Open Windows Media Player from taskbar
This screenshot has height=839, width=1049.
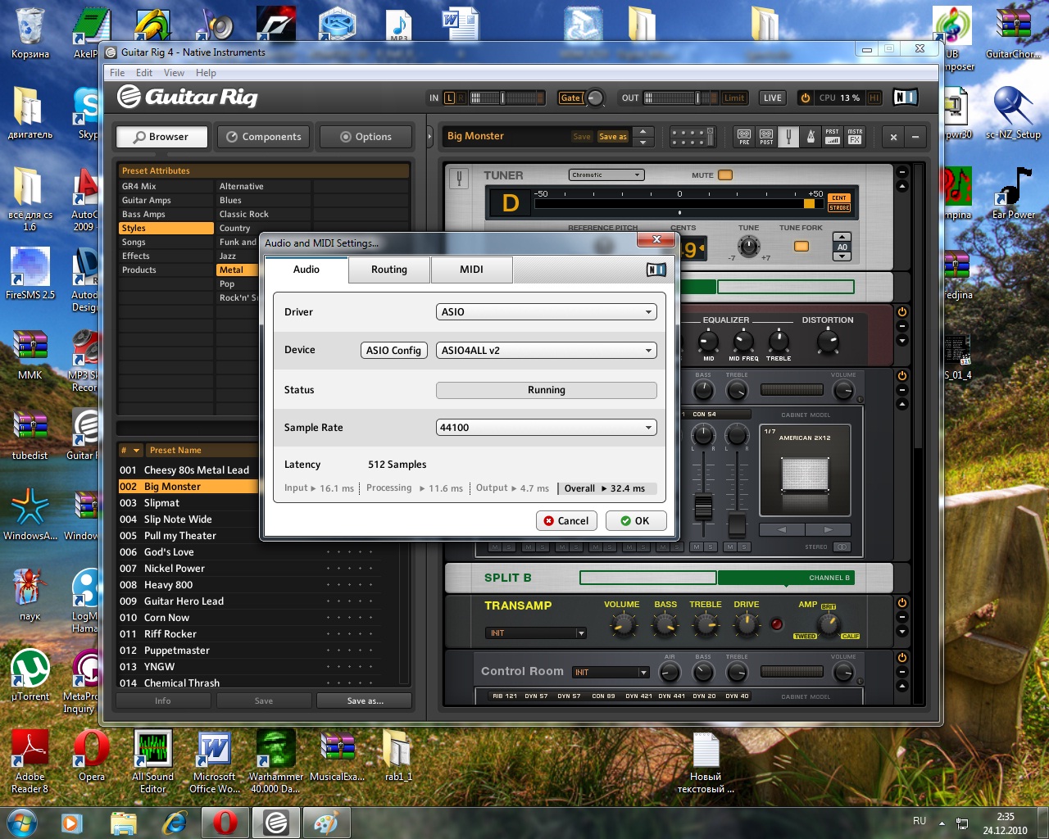click(72, 822)
